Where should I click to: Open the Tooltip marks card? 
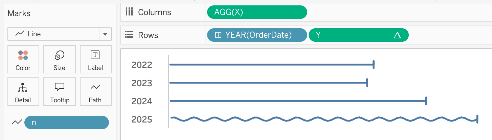tap(59, 92)
